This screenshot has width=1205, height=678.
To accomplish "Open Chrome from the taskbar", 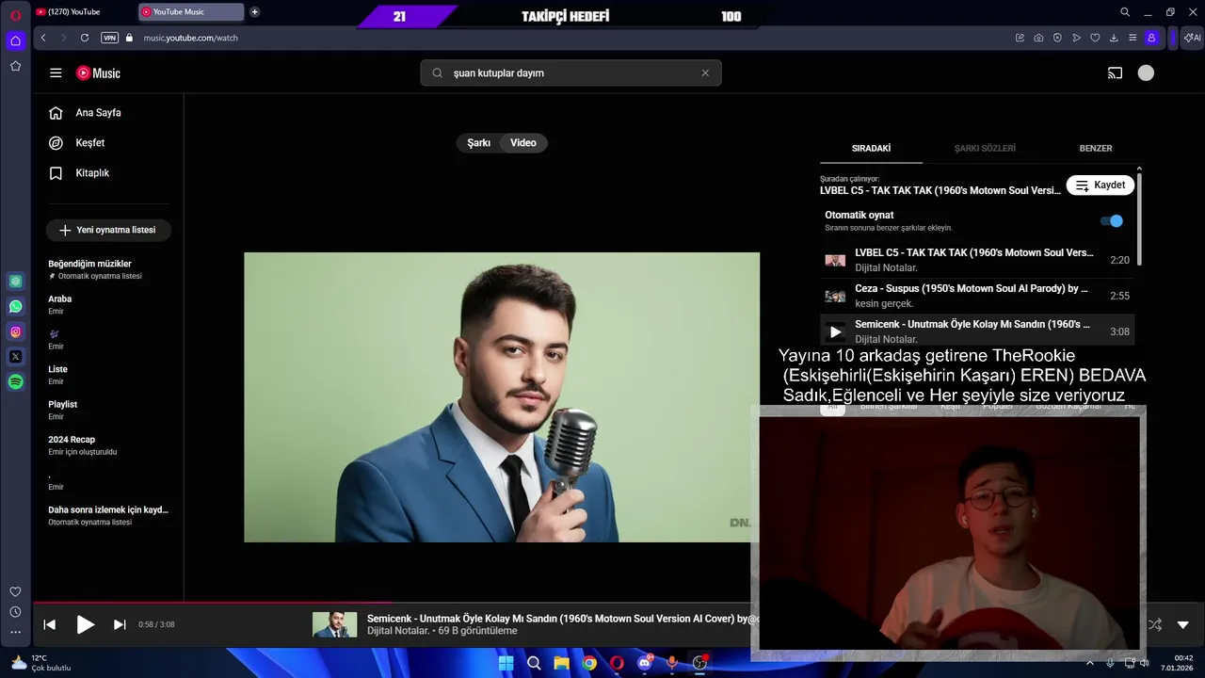I will (589, 663).
